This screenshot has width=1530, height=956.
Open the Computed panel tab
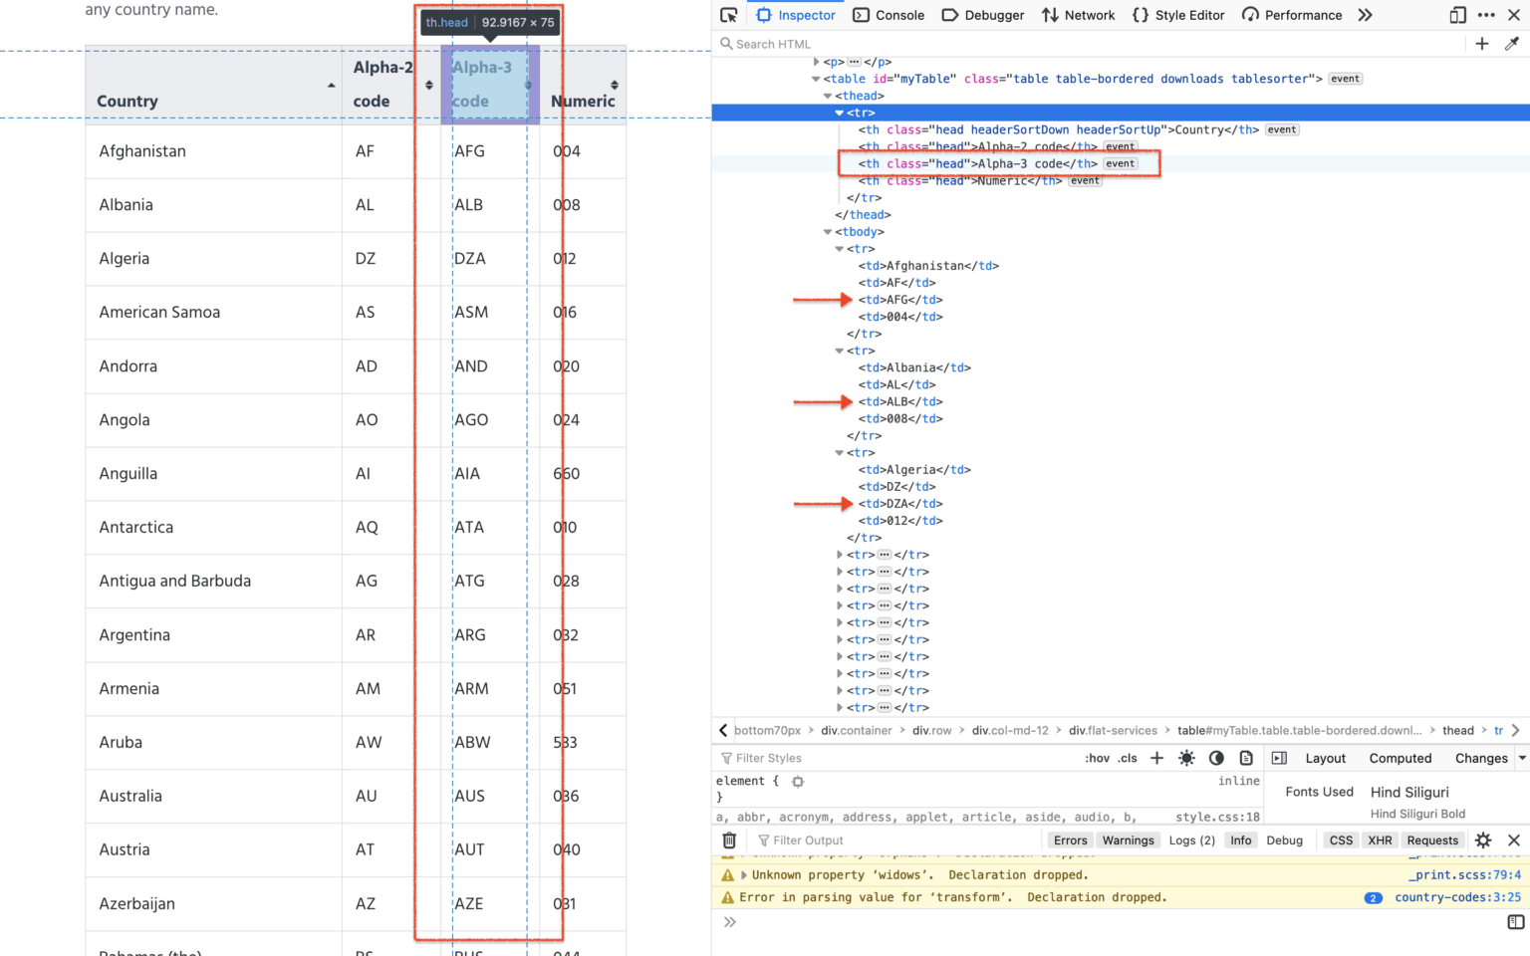tap(1401, 758)
